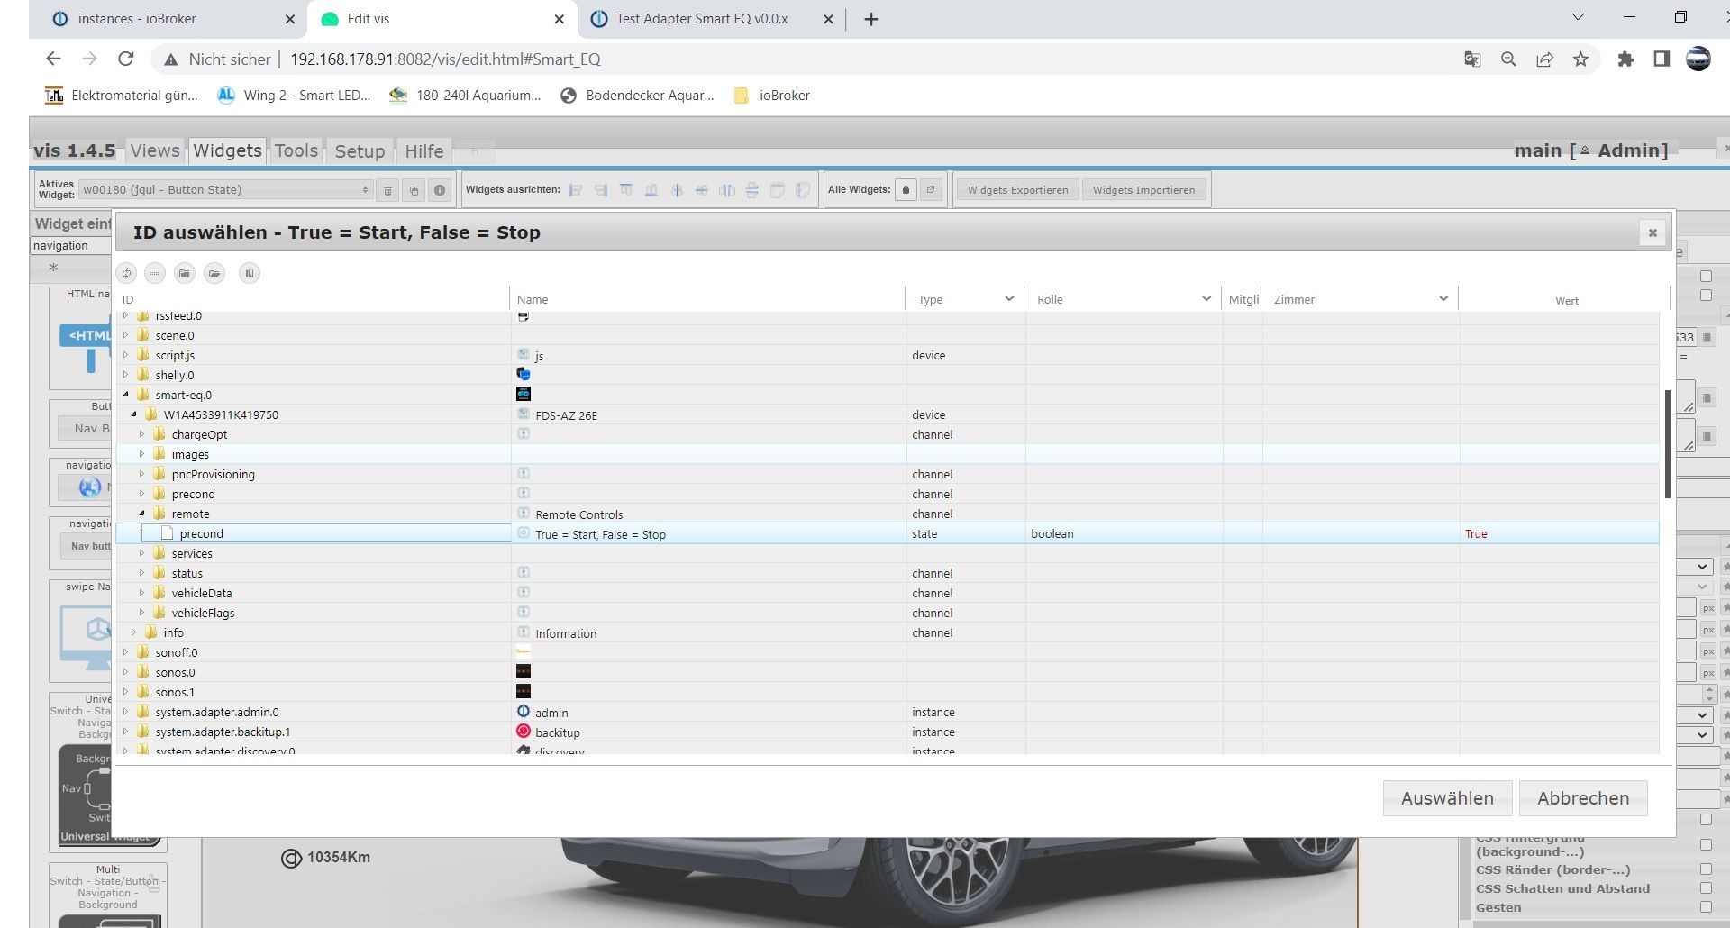This screenshot has height=928, width=1730.
Task: Click the Abbrechen button
Action: click(1583, 798)
